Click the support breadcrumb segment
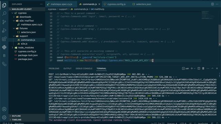221x124 pixels. [63, 9]
